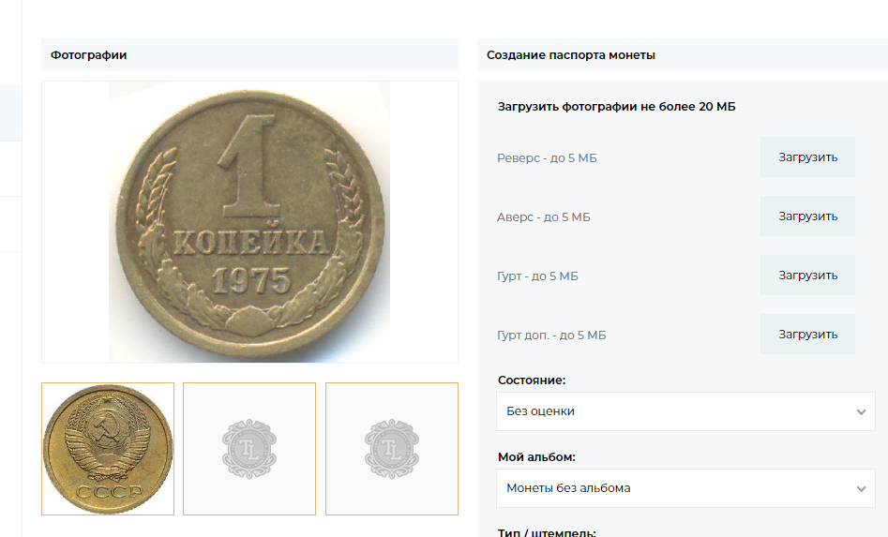The width and height of the screenshot is (888, 537).
Task: Click the Мой альбом field label
Action: click(536, 457)
